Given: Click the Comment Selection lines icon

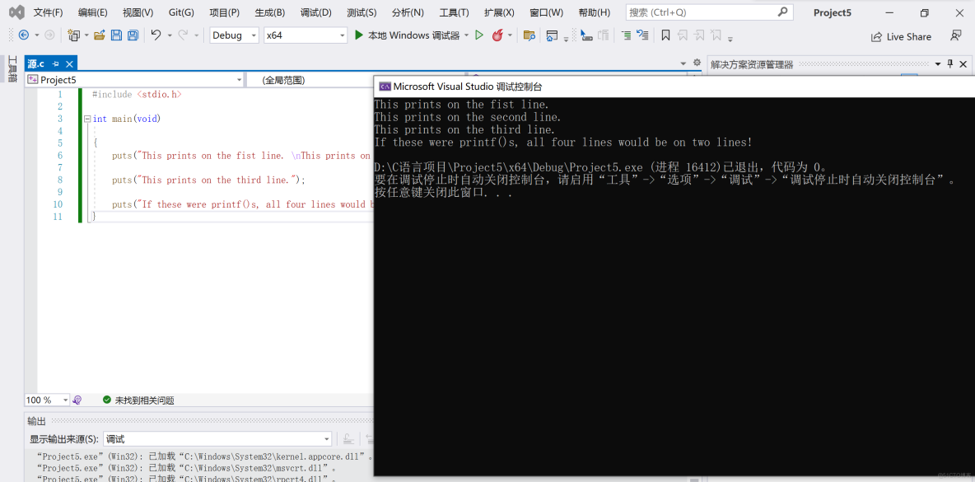Looking at the screenshot, I should point(626,35).
